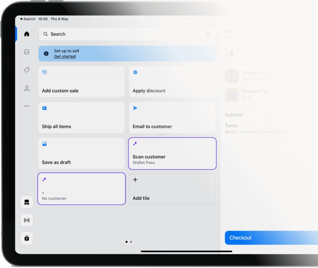Viewport: 318px width, 268px height.
Task: Select the Save as draft tile
Action: [x=81, y=153]
